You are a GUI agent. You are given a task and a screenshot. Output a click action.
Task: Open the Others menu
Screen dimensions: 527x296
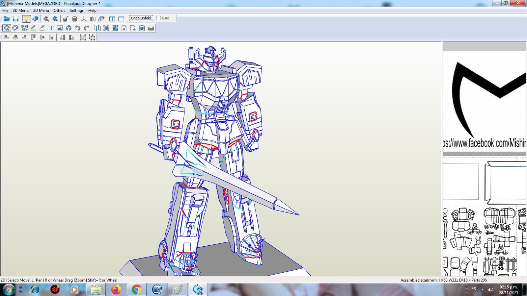coord(59,10)
